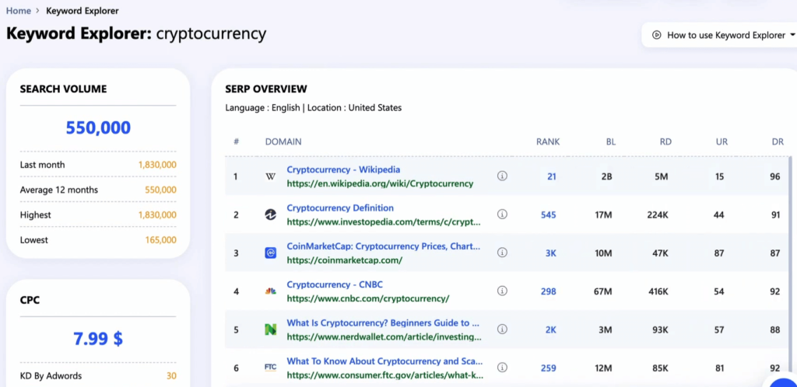Open the CoinMarketCap result title
The height and width of the screenshot is (387, 797).
pyautogui.click(x=383, y=246)
